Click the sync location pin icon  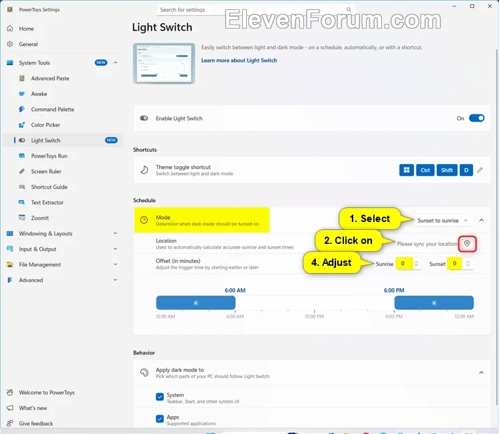pos(467,243)
